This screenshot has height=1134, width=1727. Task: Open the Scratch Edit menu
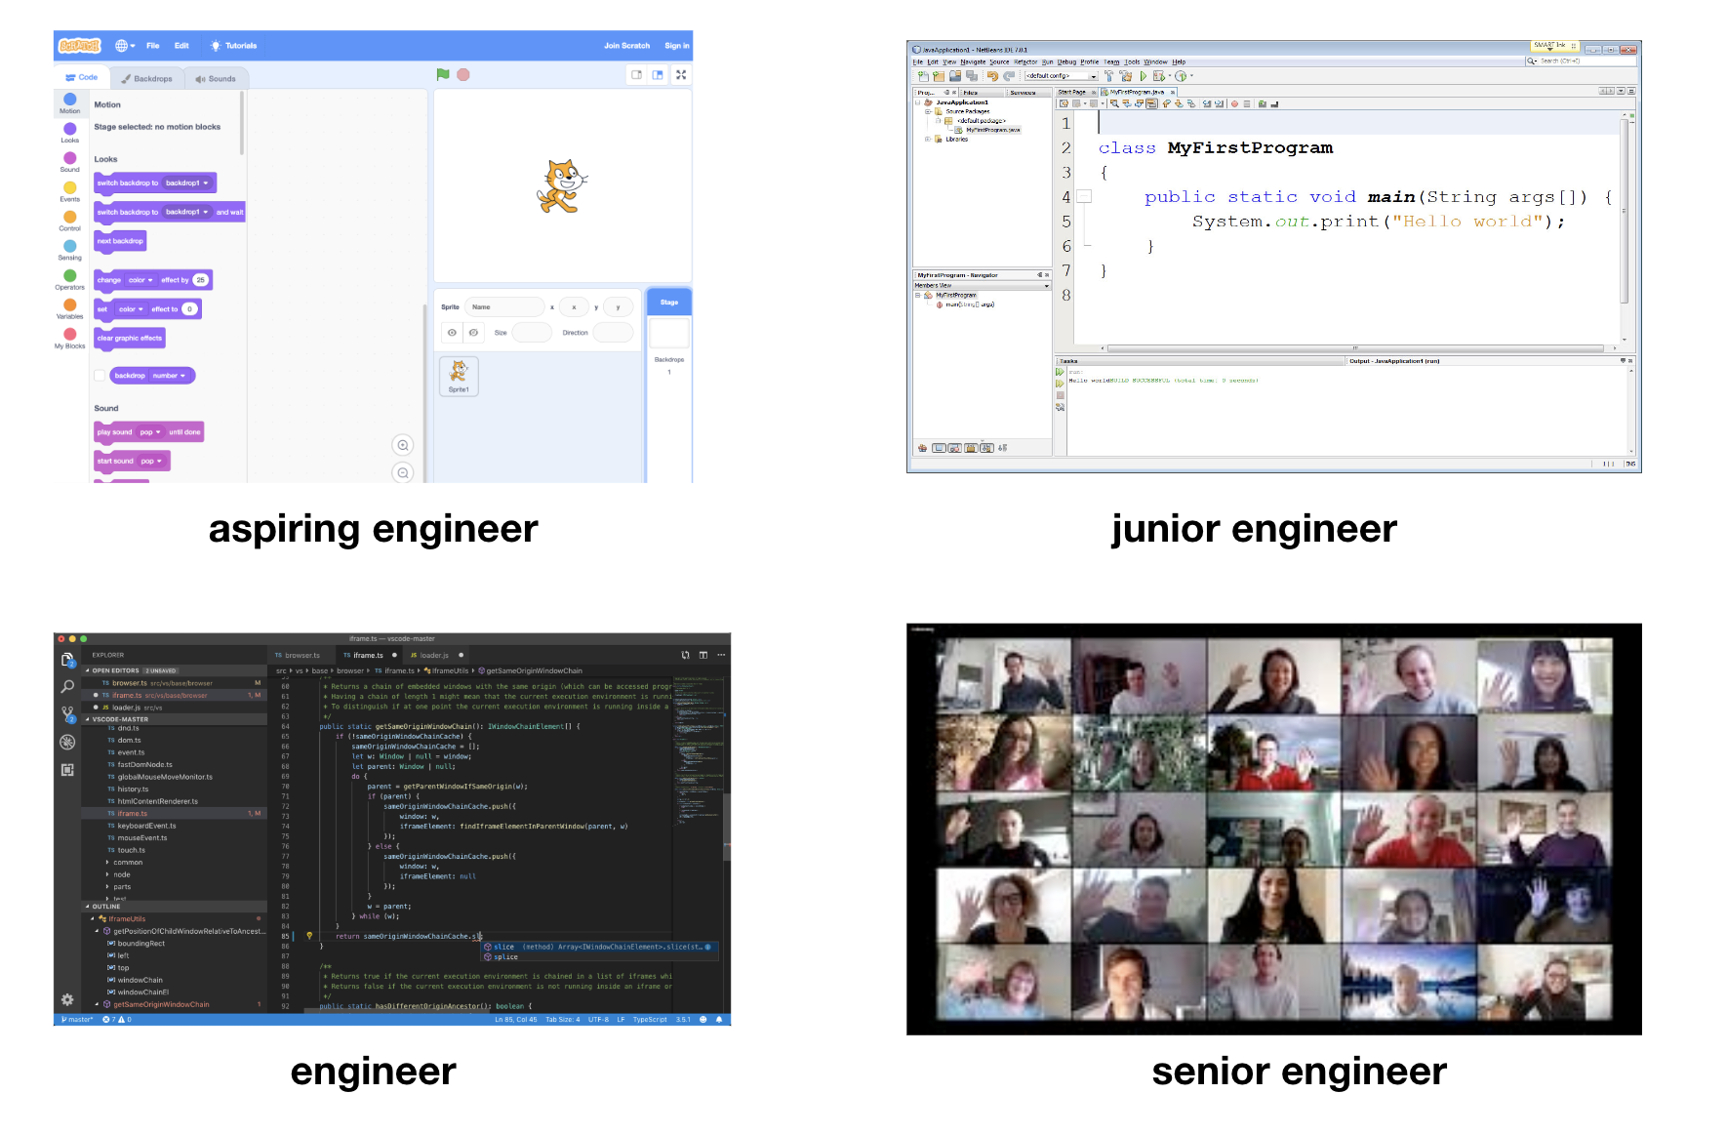[181, 46]
